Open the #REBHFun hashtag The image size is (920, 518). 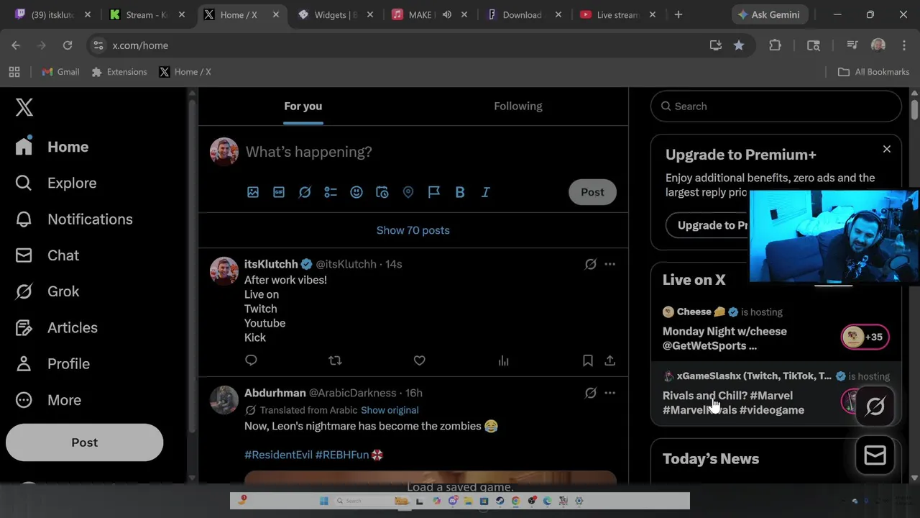click(342, 455)
